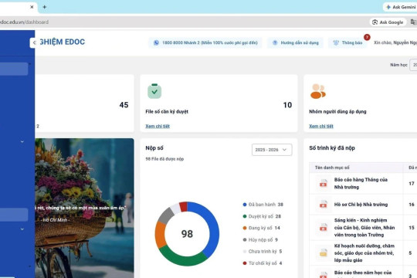Open a new browser tab

[x=45, y=7]
